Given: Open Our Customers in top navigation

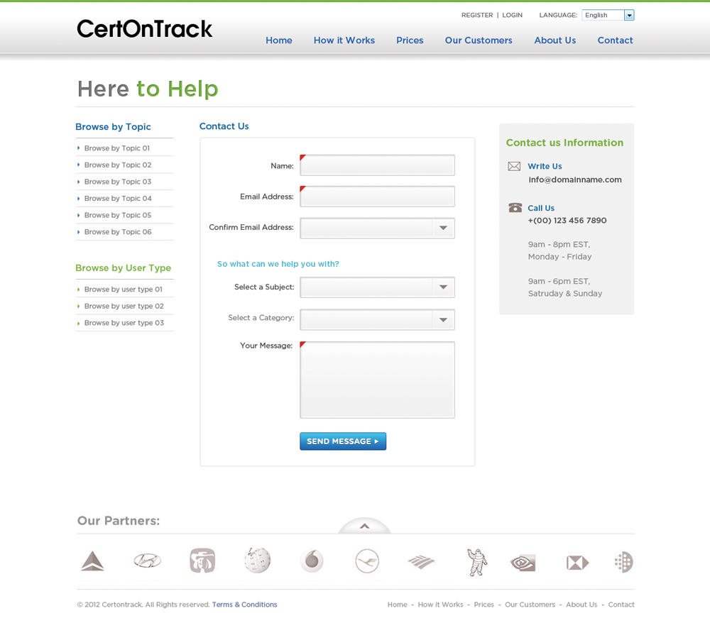Looking at the screenshot, I should (x=479, y=40).
